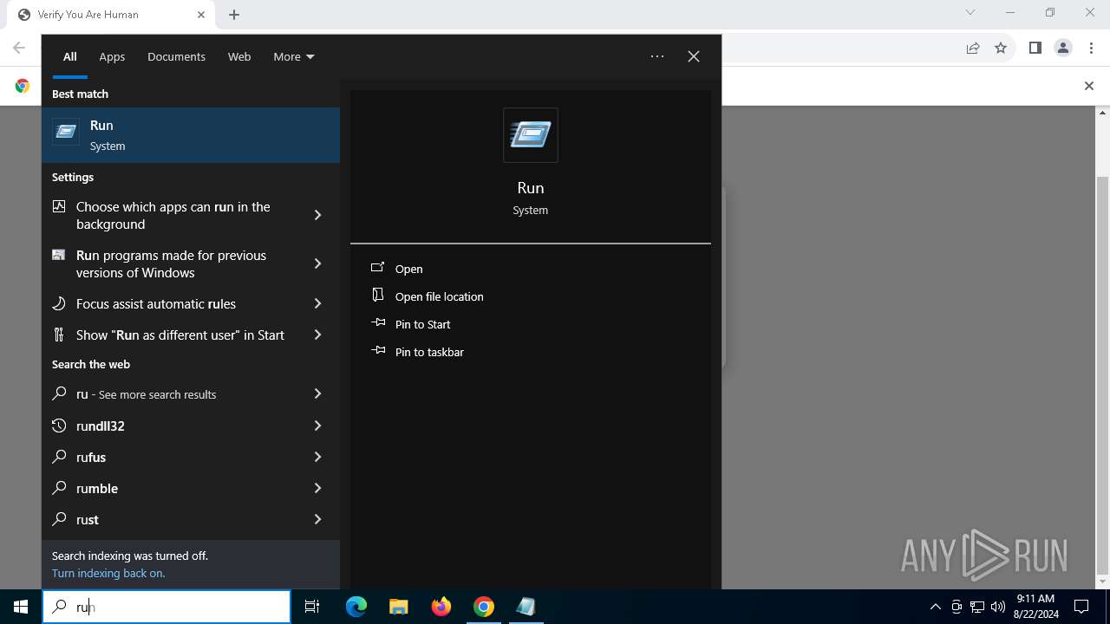Open File Explorer from taskbar
1110x624 pixels.
(398, 607)
